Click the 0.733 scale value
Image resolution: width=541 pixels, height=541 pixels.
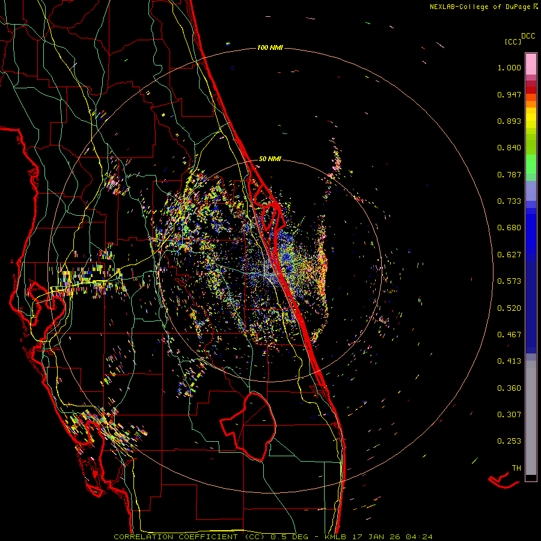point(509,201)
